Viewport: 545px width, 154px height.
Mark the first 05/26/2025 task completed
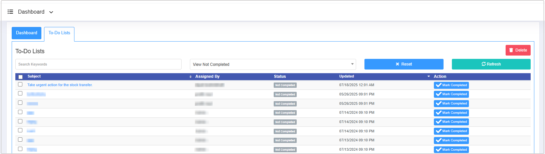(x=451, y=94)
